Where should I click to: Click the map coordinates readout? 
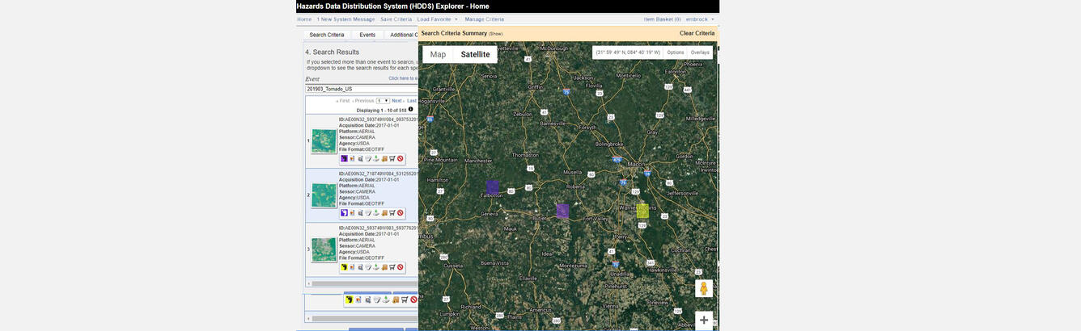click(x=628, y=52)
